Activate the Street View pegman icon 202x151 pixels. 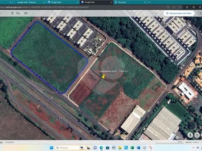click(190, 135)
